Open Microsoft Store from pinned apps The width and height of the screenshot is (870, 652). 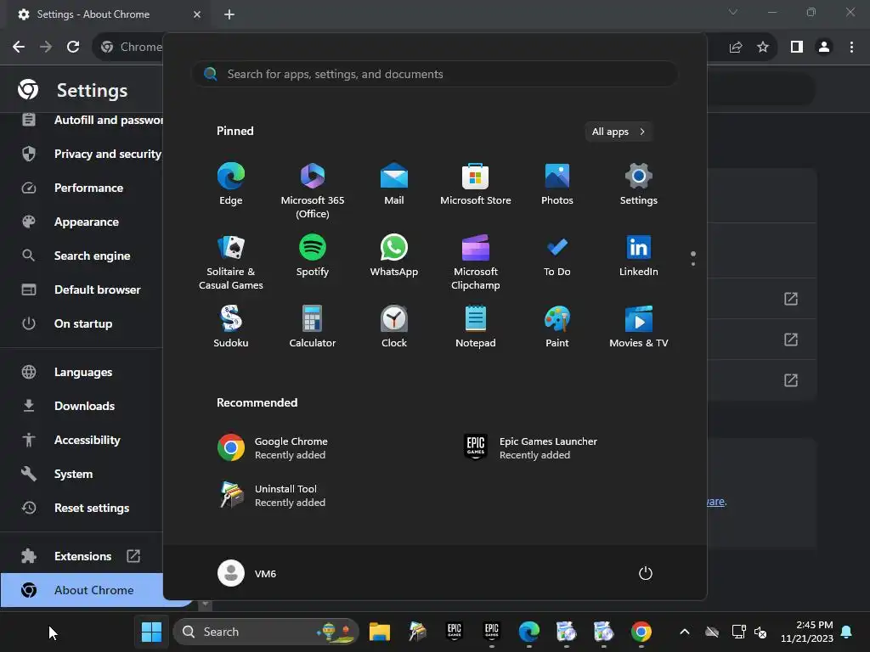(x=476, y=183)
